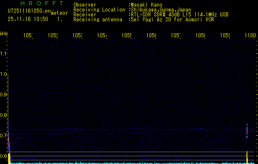Click the 1100 time axis label

point(250,36)
